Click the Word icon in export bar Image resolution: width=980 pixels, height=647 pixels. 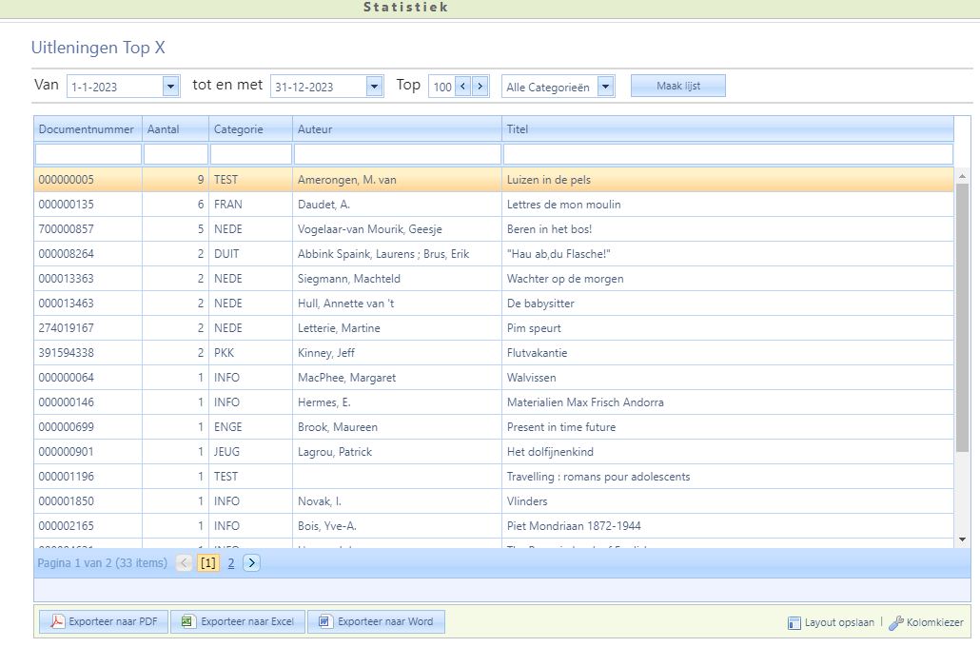pyautogui.click(x=325, y=622)
